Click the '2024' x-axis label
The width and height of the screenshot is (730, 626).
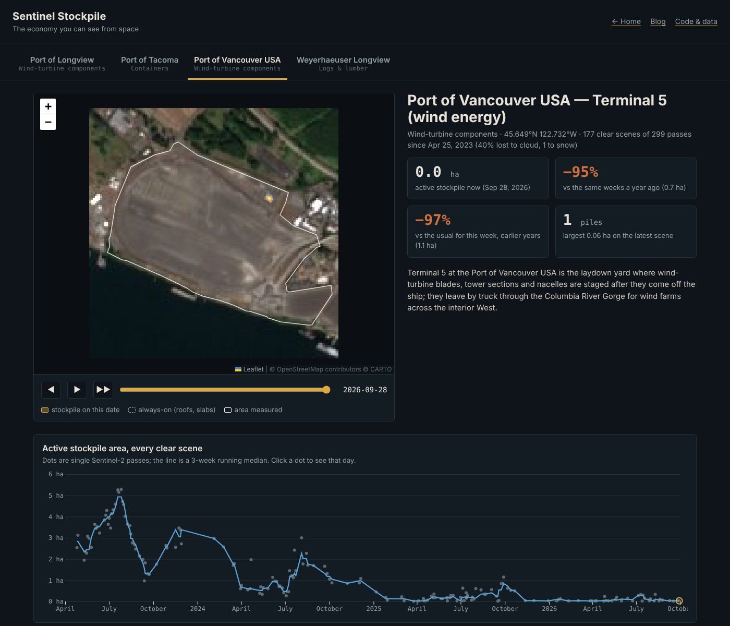[x=198, y=609]
